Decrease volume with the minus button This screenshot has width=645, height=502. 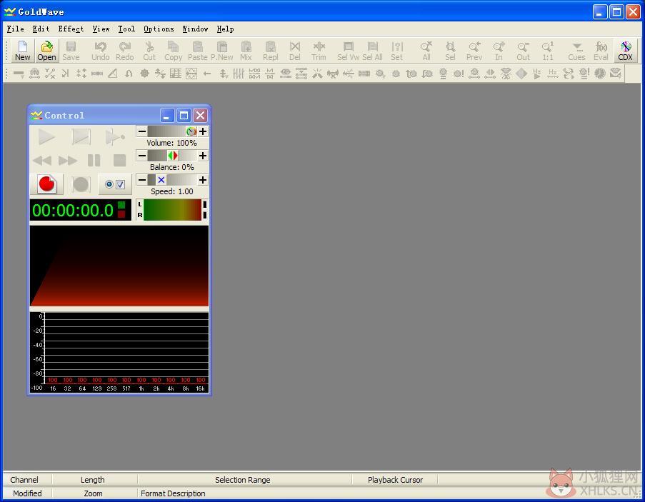click(142, 131)
